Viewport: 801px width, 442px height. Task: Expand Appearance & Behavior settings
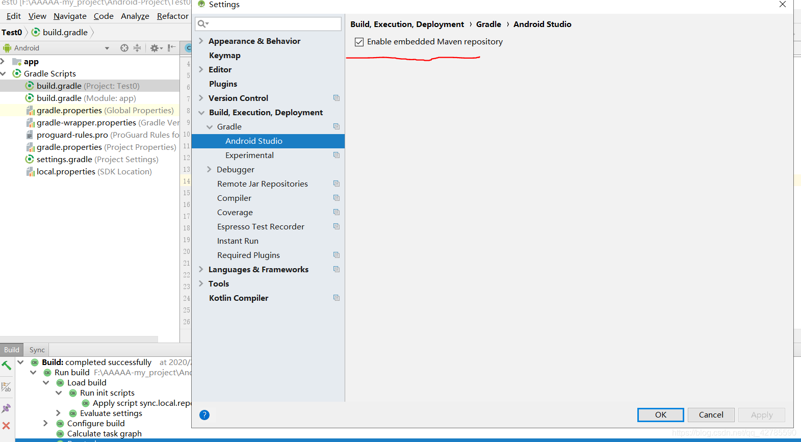point(201,41)
